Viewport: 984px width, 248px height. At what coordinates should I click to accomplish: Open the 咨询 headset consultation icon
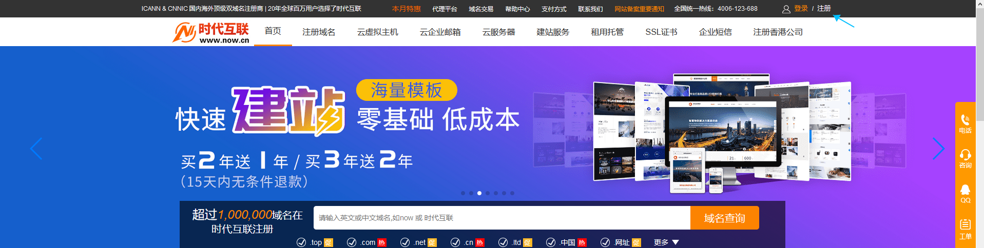pyautogui.click(x=965, y=158)
